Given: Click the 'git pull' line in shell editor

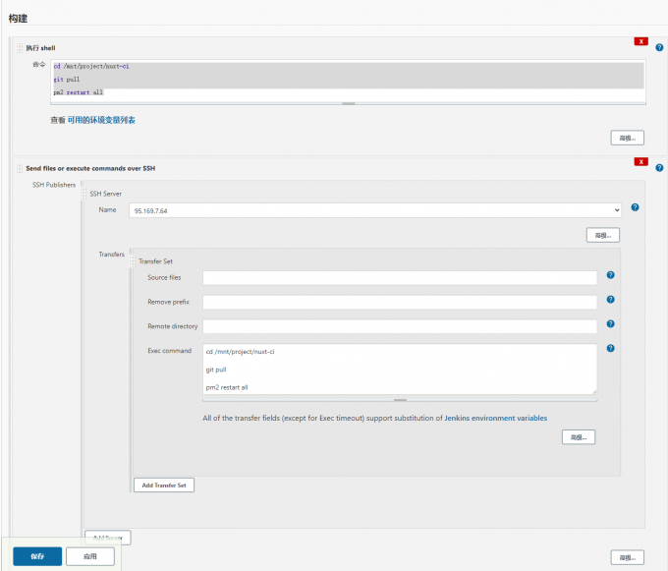Looking at the screenshot, I should [x=67, y=80].
